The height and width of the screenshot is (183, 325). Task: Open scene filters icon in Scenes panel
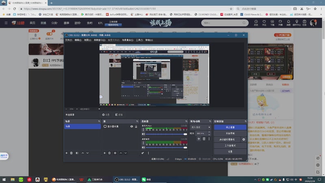[x=77, y=153]
